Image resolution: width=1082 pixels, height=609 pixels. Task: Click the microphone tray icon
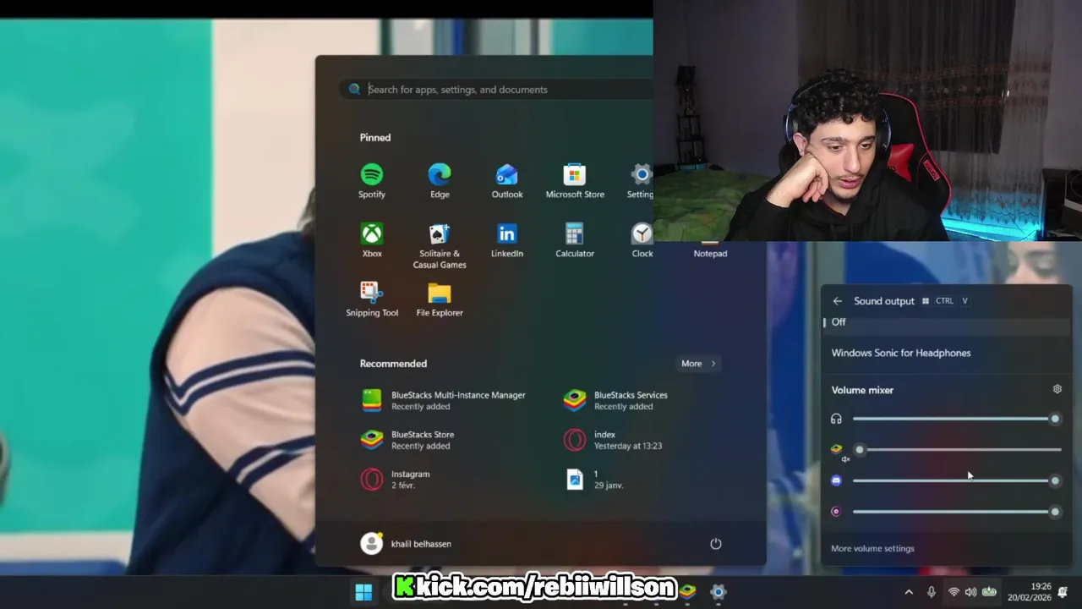click(932, 593)
